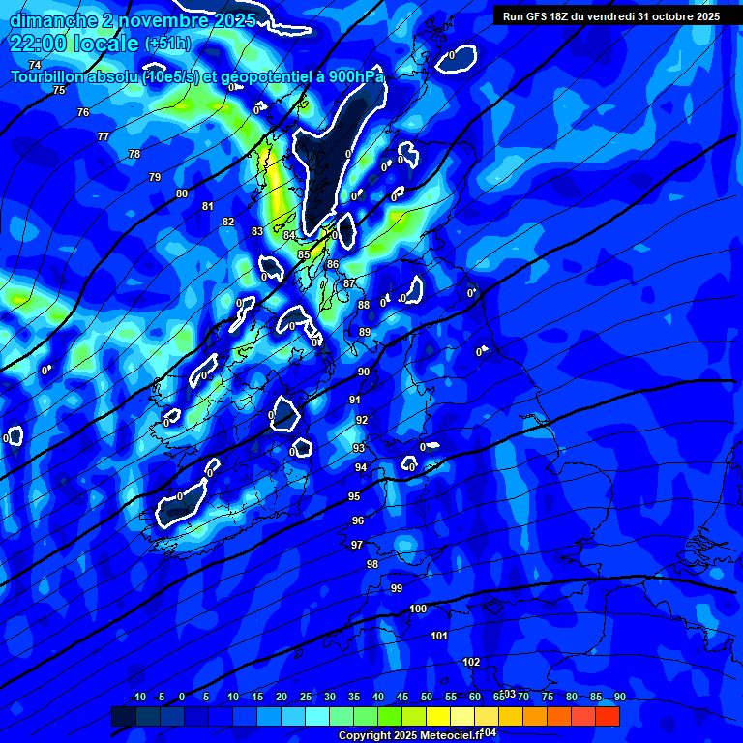743x743 pixels.
Task: Click the contour label 102 near the bottom
Action: (x=471, y=662)
